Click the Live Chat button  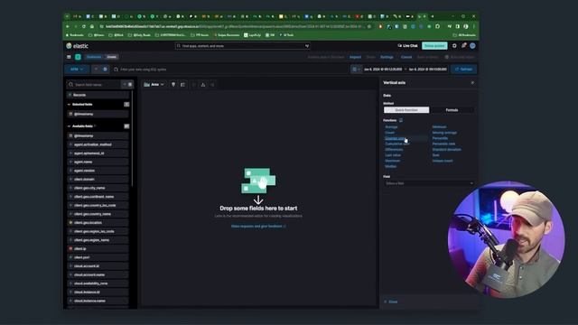(x=407, y=46)
